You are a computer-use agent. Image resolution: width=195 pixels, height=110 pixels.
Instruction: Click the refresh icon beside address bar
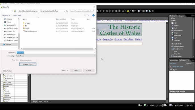[x=67, y=11]
